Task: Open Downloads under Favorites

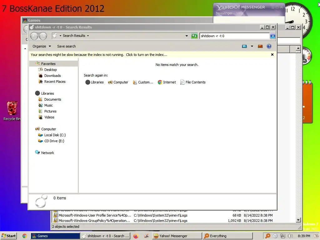Action: (52, 76)
